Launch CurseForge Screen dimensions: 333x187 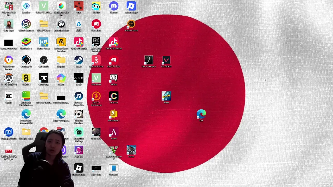point(44,78)
